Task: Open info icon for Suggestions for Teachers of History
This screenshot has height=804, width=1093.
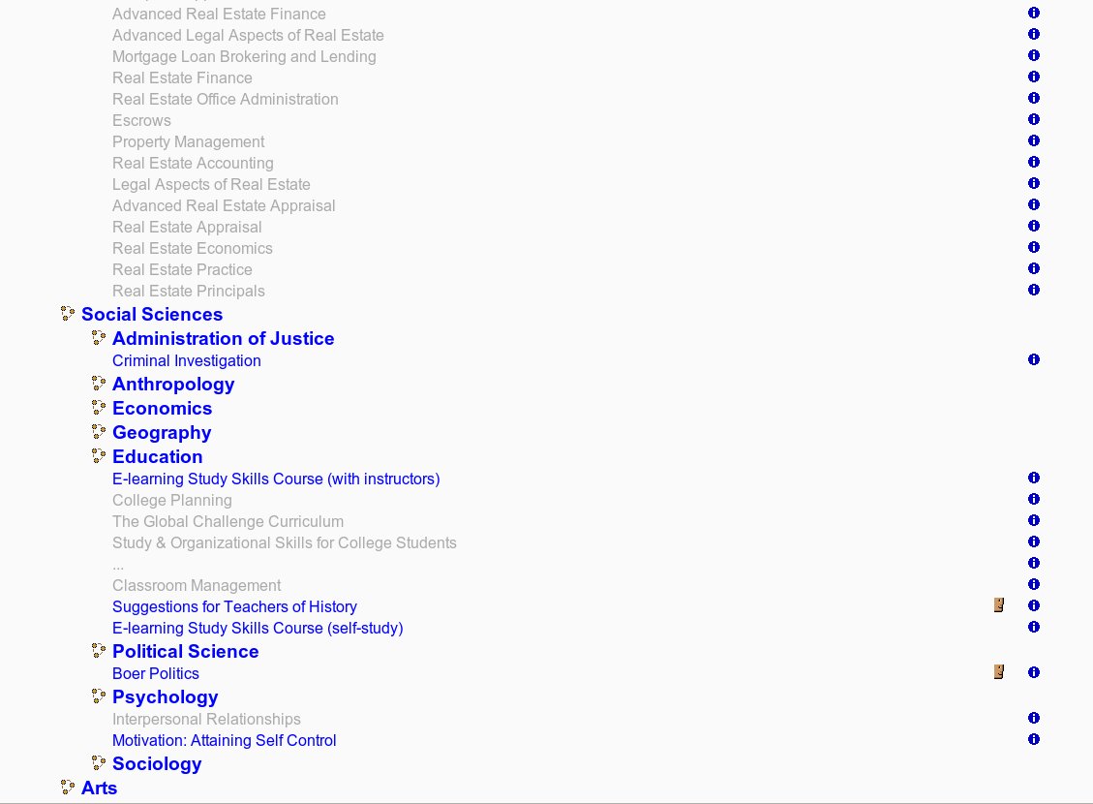Action: (x=1034, y=605)
